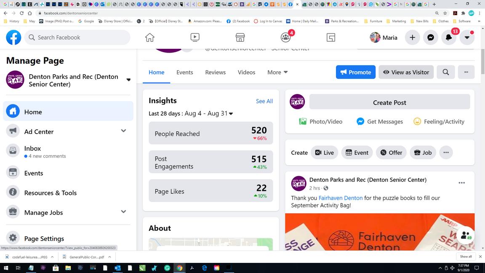The image size is (485, 273).
Task: Open Chrome from the taskbar
Action: coord(179,268)
